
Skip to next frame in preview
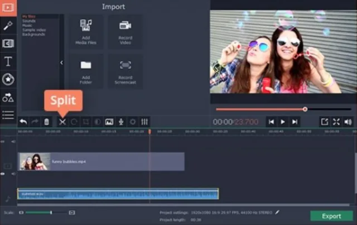click(x=295, y=122)
